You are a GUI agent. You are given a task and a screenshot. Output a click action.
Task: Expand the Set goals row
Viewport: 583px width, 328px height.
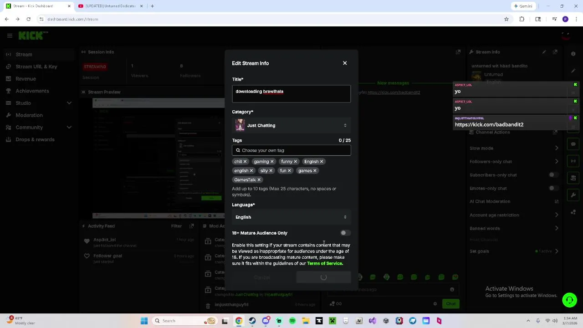point(557,251)
